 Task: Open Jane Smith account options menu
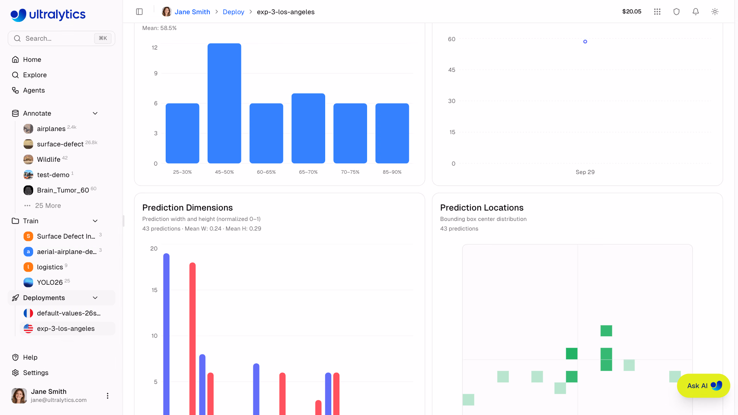(108, 396)
